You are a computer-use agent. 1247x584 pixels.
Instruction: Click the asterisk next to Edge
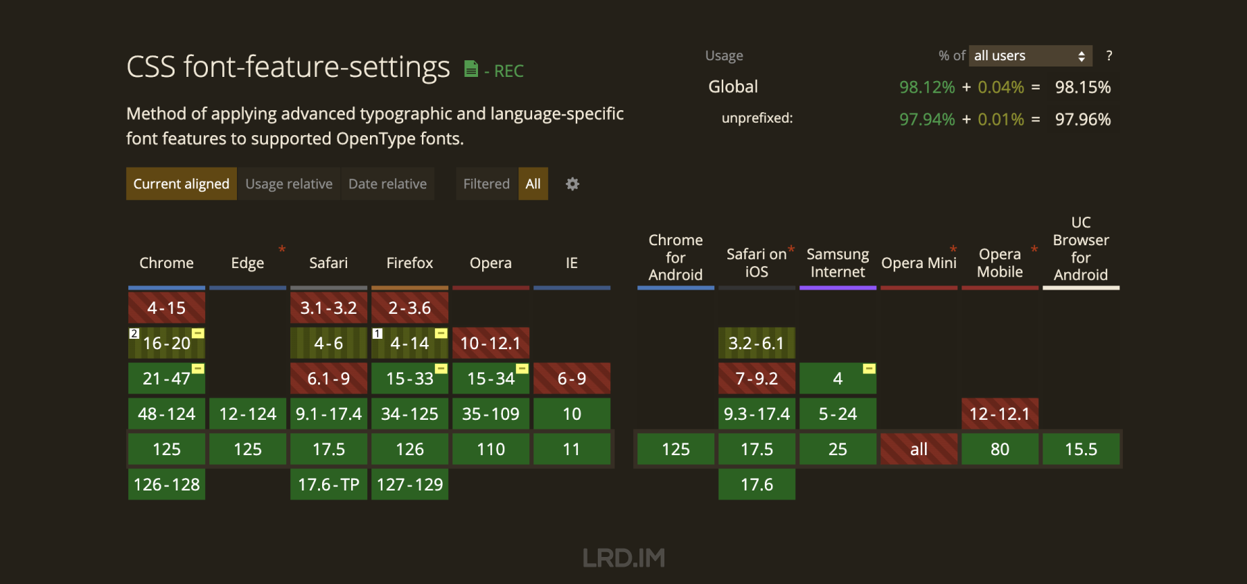click(282, 249)
